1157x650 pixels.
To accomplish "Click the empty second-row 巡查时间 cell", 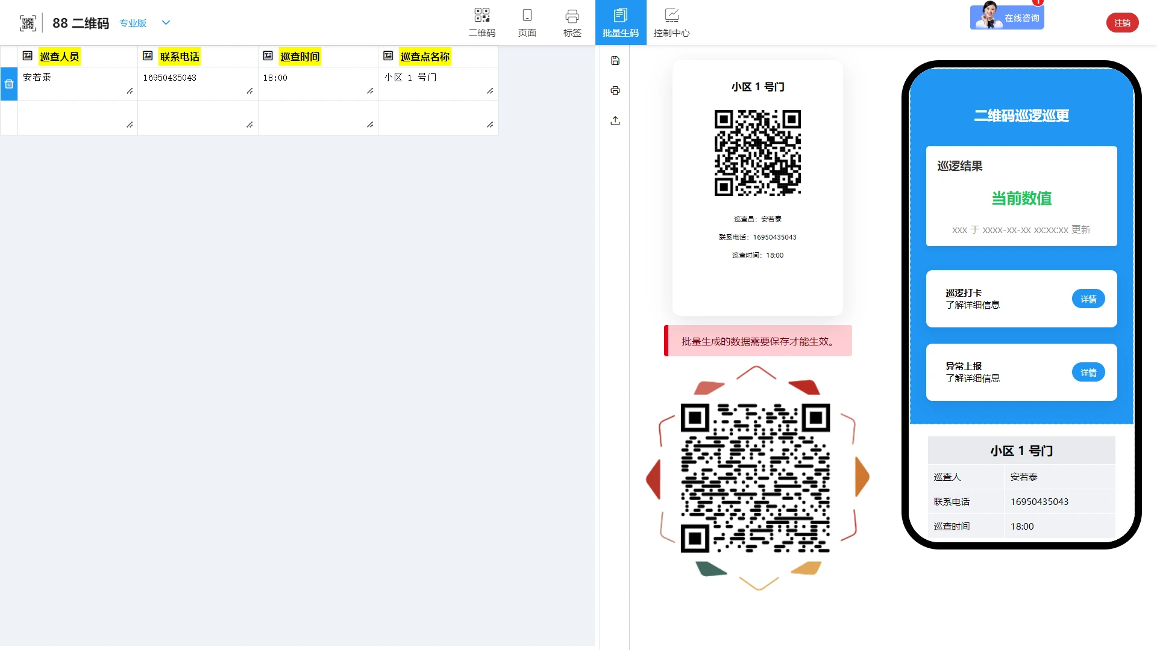I will 318,117.
